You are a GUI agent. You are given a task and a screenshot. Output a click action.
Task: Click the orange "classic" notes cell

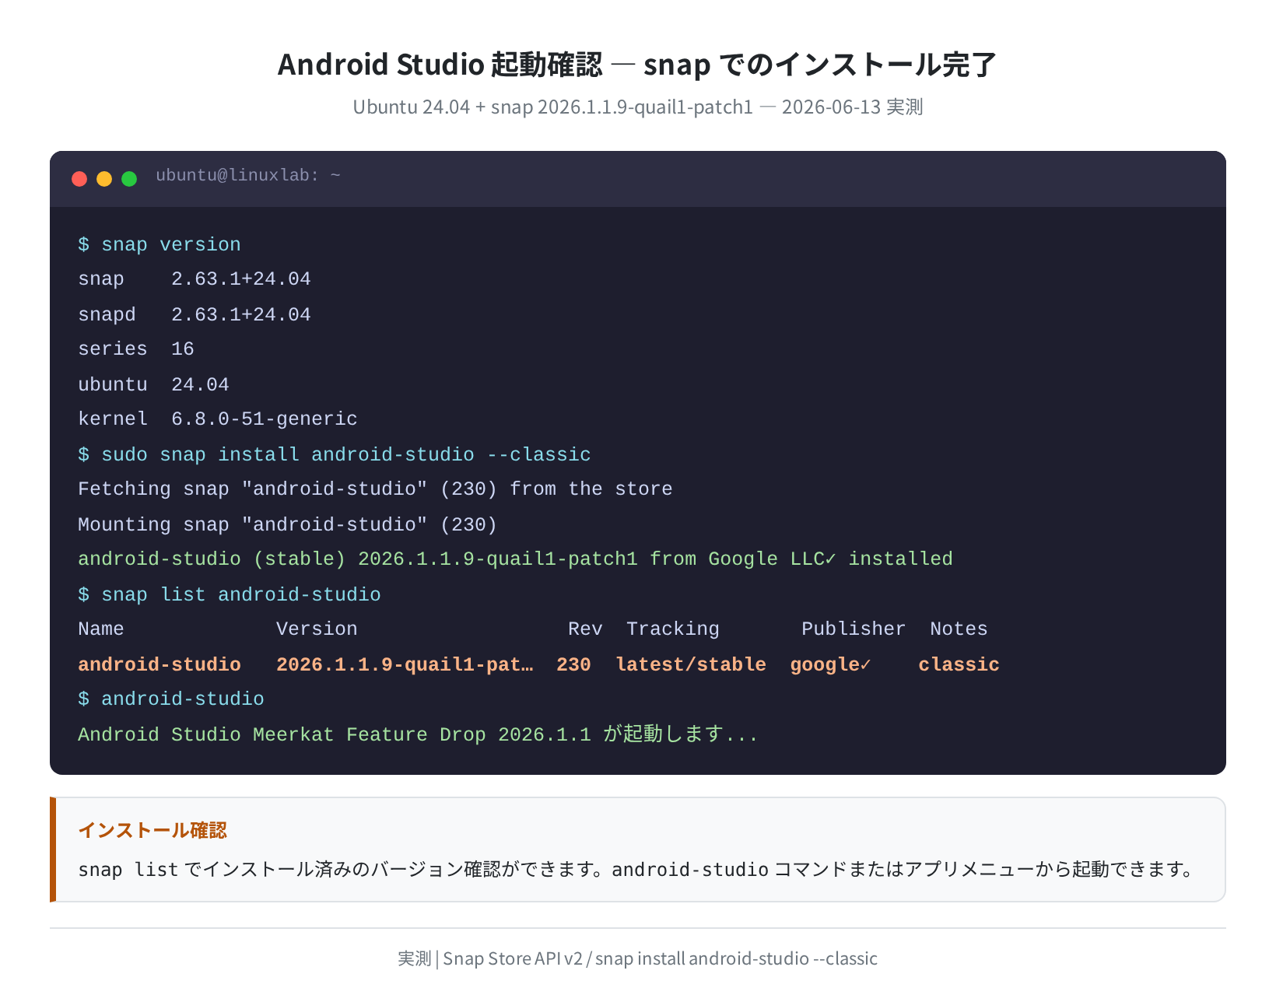pos(959,664)
